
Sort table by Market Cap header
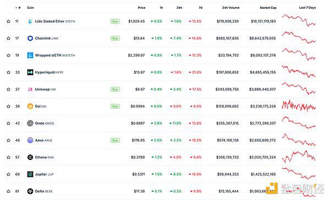tap(268, 8)
